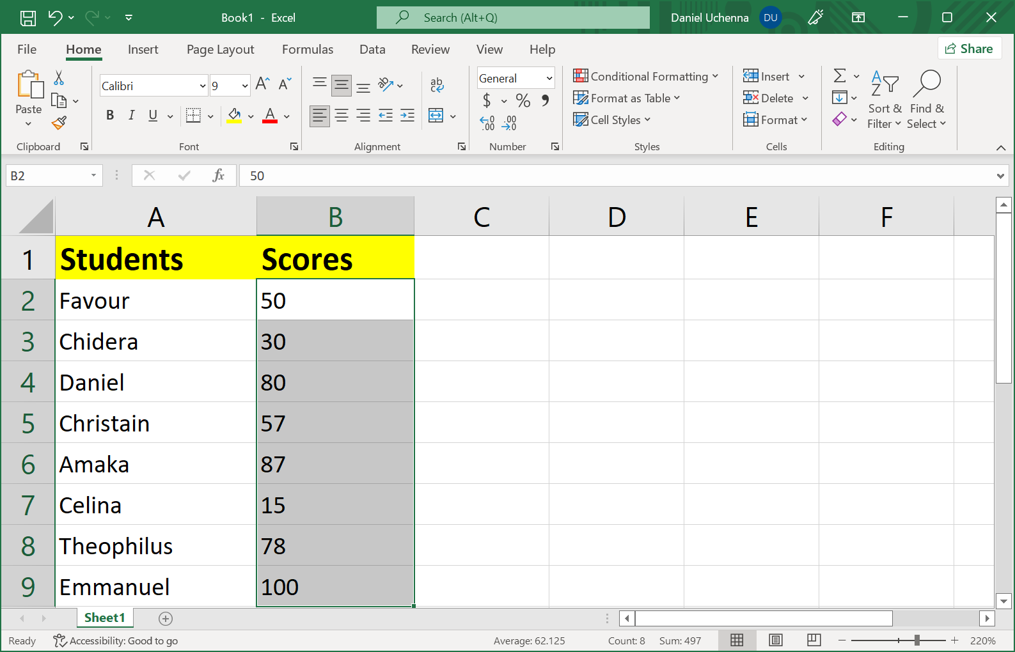This screenshot has width=1015, height=652.
Task: Decrease font size with smaller A icon
Action: coord(285,84)
